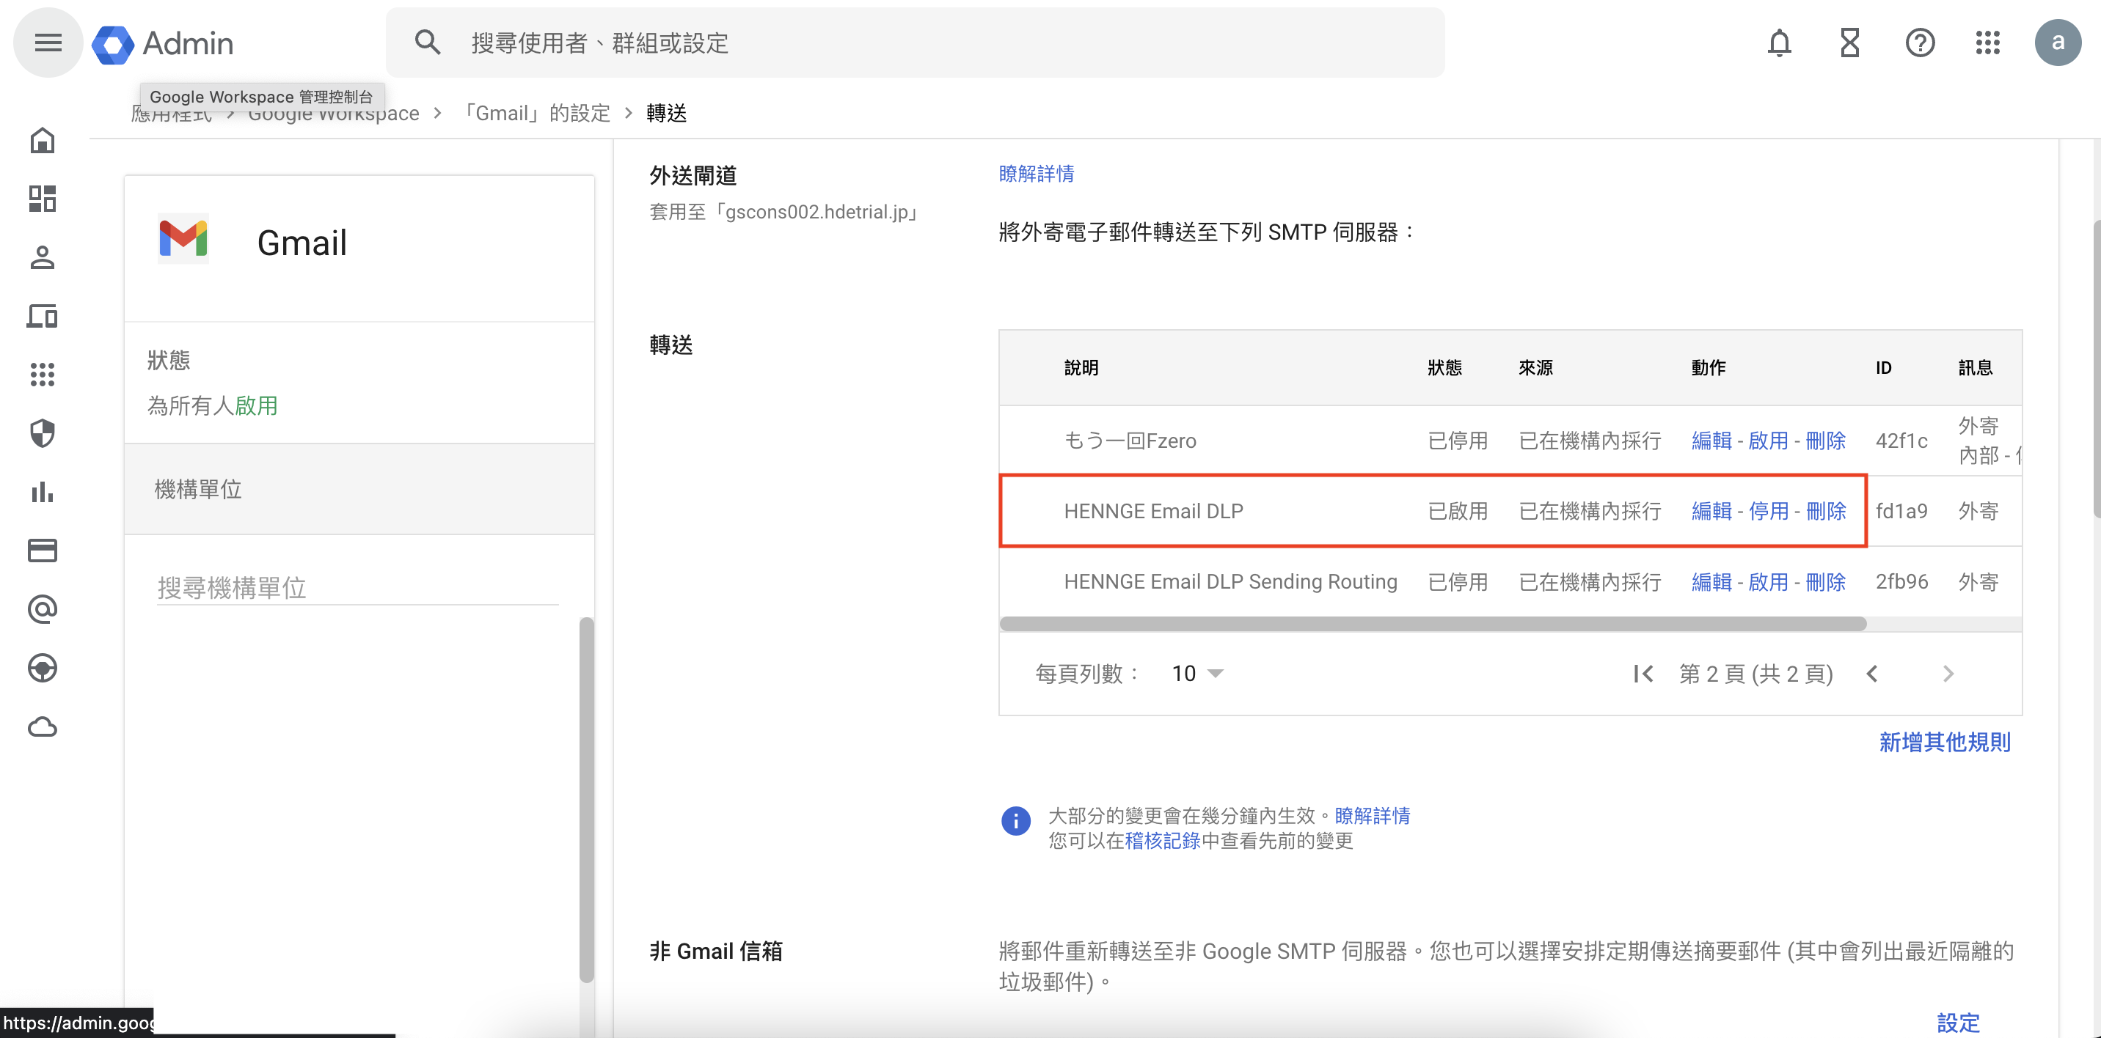
Task: Edit the HENNGE Email DLP rule
Action: tap(1711, 512)
